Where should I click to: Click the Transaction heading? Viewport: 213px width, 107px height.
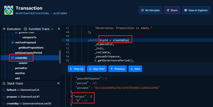tap(29, 8)
